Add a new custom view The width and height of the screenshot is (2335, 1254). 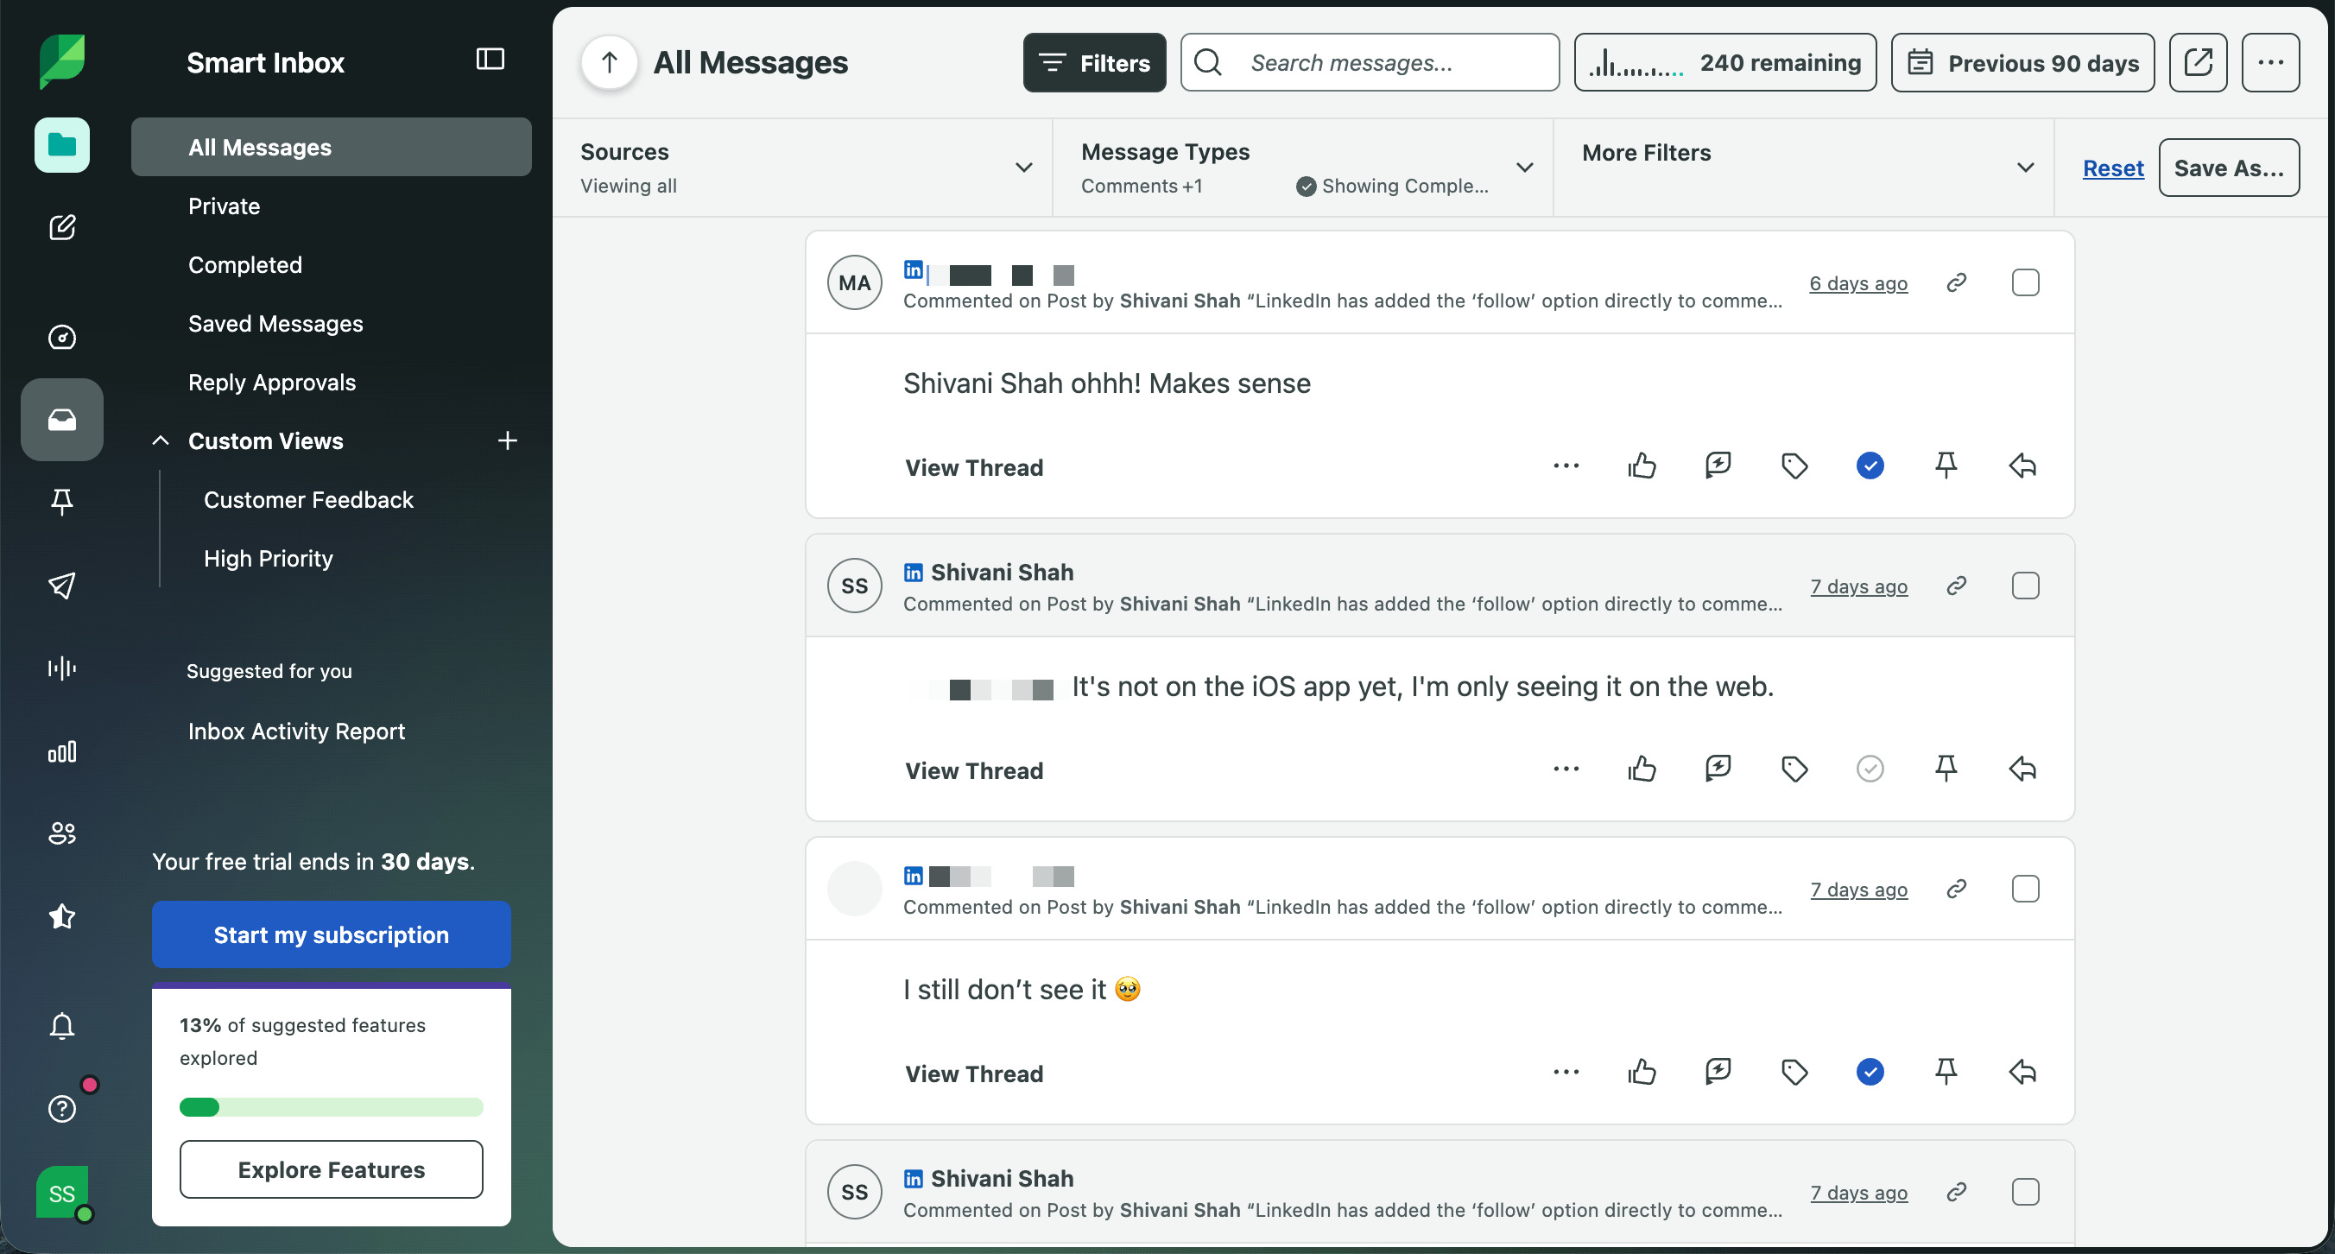[508, 440]
